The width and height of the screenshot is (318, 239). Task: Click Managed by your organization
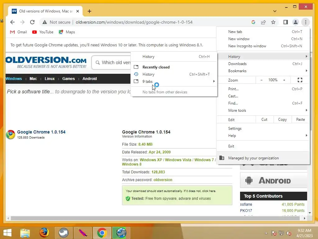[263, 158]
